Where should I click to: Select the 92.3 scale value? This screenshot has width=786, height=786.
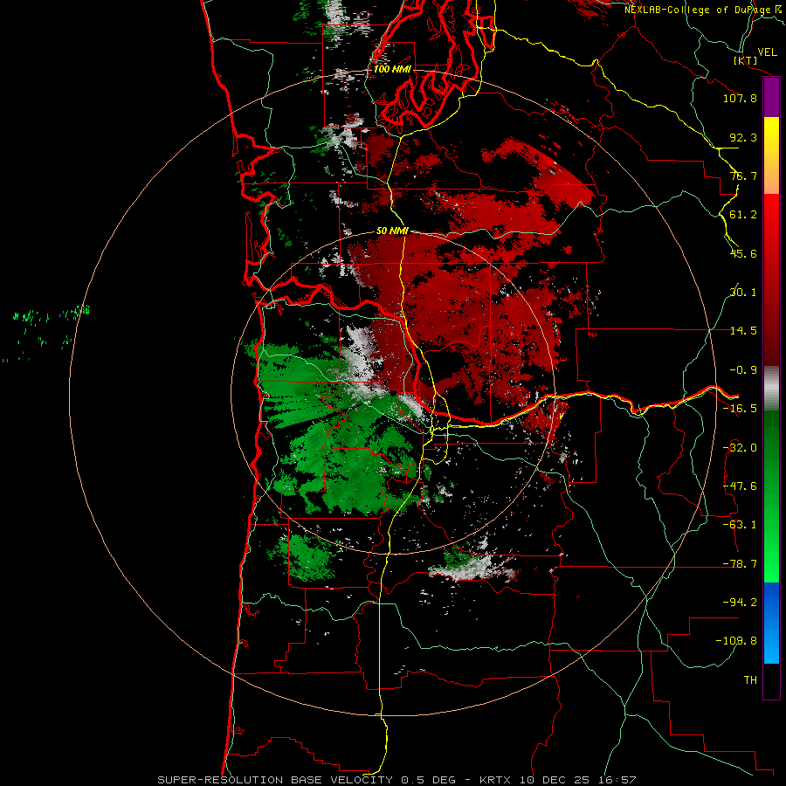pos(743,137)
